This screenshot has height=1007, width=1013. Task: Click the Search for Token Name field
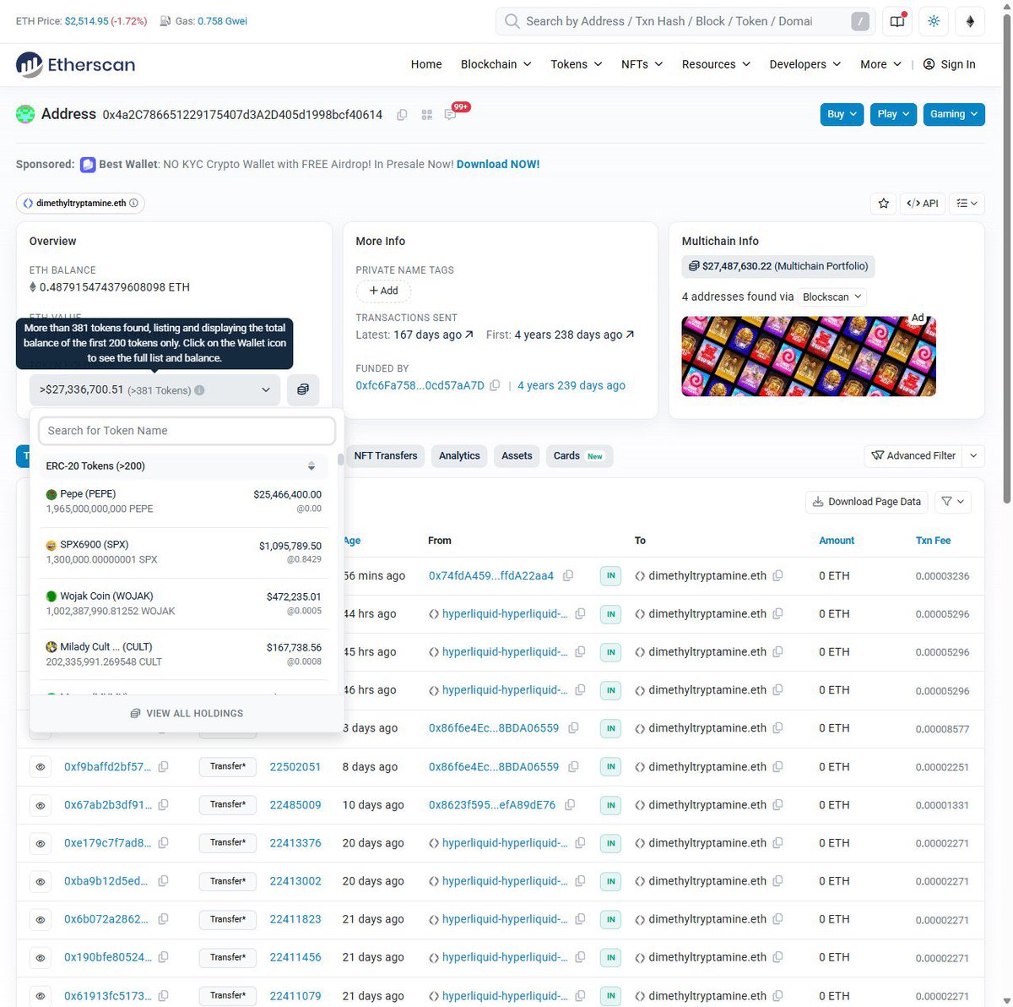[187, 431]
